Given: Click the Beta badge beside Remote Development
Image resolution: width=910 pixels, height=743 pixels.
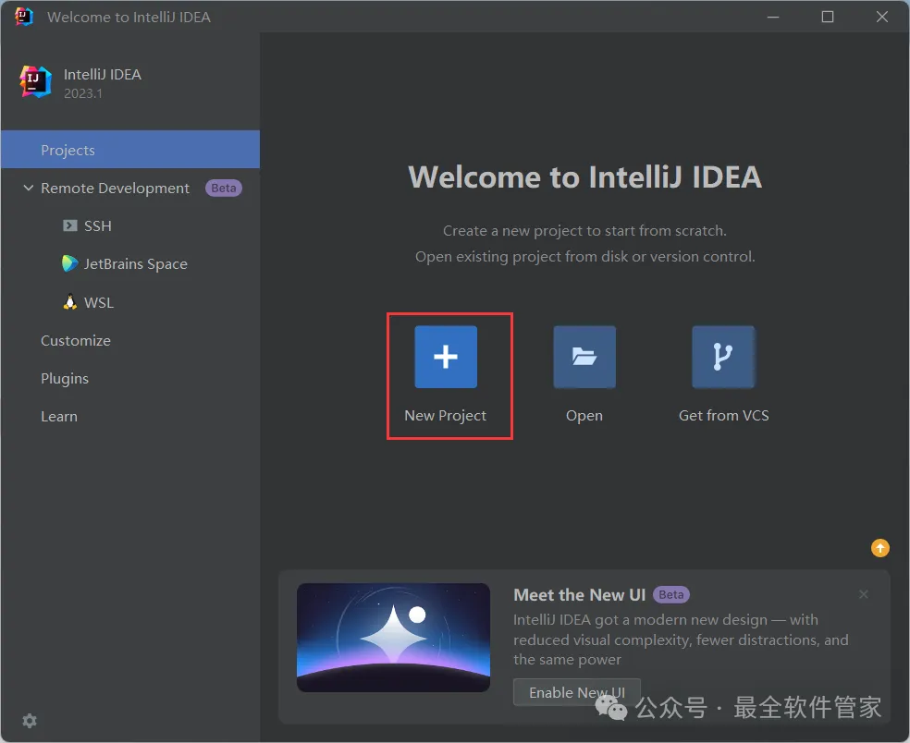Looking at the screenshot, I should [x=224, y=188].
